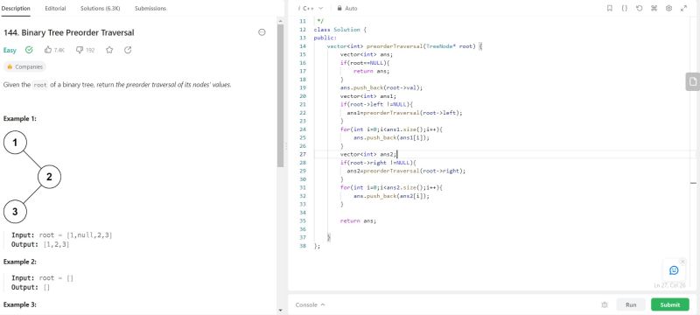Click the share problem icon
The image size is (700, 315).
click(x=128, y=50)
